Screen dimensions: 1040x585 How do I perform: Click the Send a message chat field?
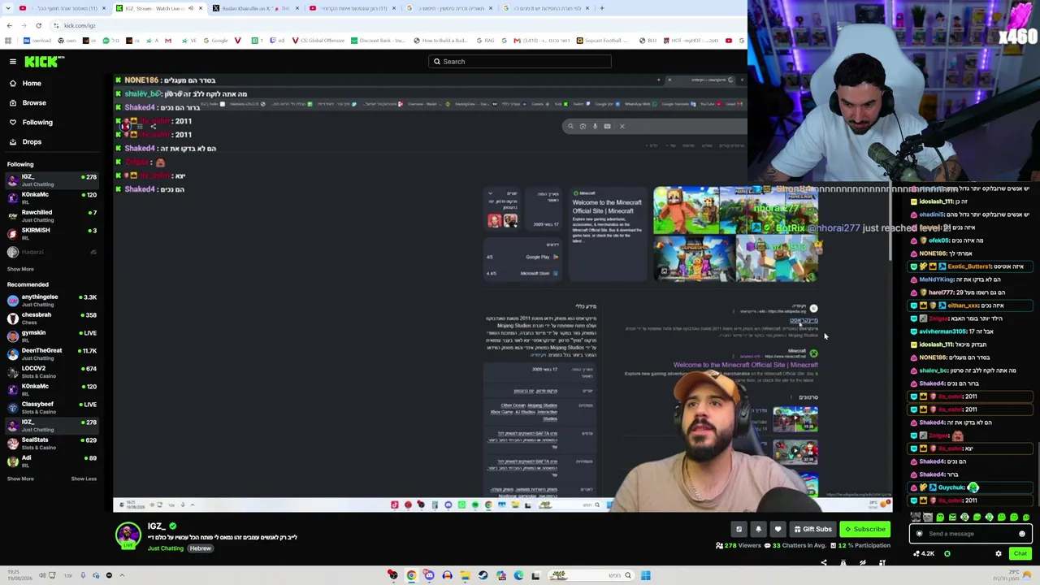(x=971, y=534)
